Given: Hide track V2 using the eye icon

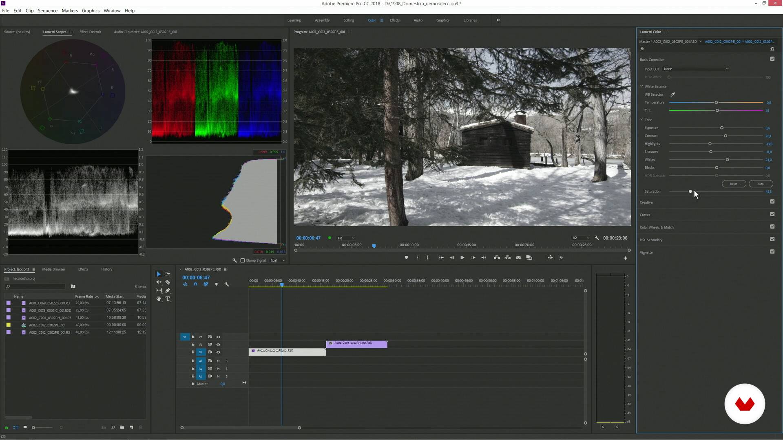Looking at the screenshot, I should click(218, 345).
